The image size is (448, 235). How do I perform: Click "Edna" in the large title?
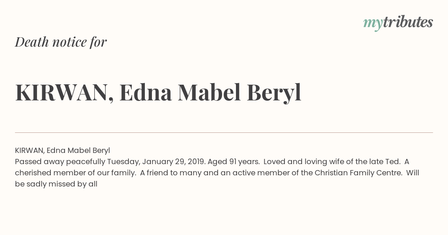point(146,93)
